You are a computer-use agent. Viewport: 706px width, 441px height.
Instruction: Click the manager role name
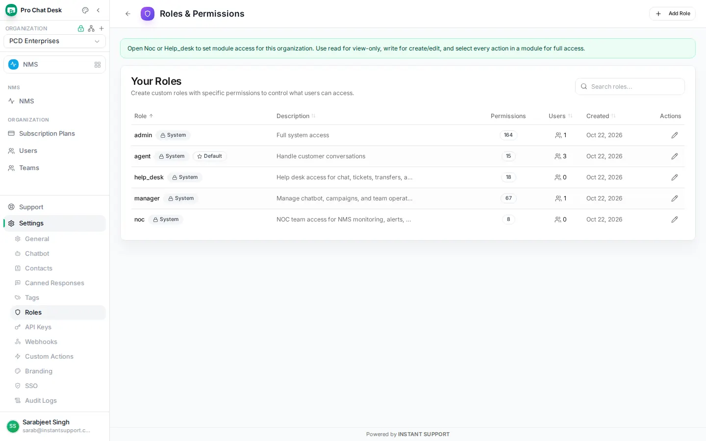click(x=147, y=198)
